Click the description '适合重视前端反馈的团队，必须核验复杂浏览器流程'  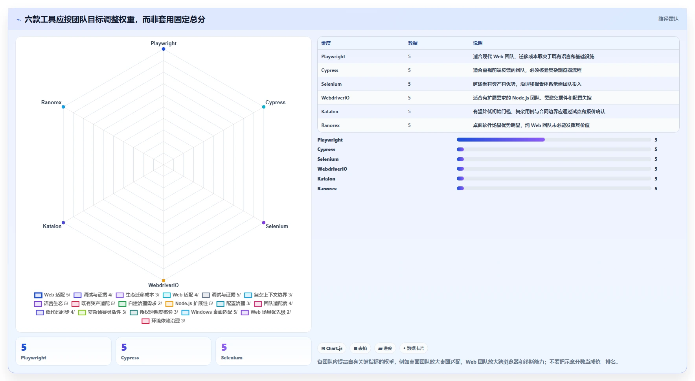pos(527,70)
